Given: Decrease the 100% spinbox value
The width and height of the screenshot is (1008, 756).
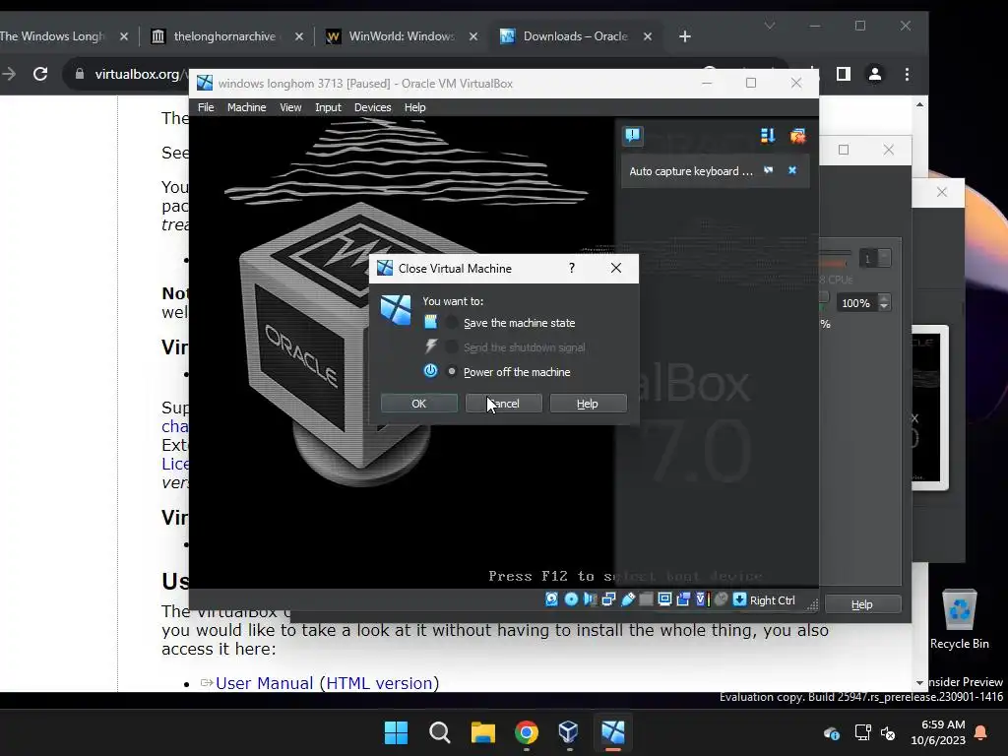Looking at the screenshot, I should [x=884, y=307].
